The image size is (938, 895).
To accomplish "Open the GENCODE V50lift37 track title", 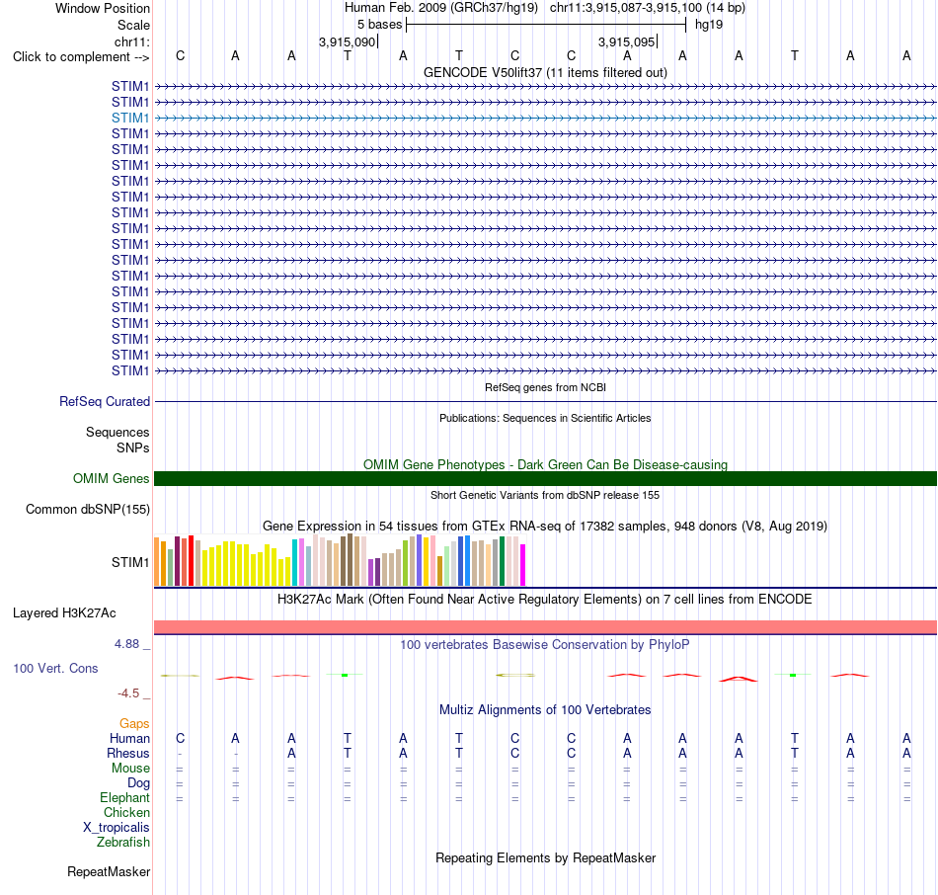I will [x=545, y=72].
